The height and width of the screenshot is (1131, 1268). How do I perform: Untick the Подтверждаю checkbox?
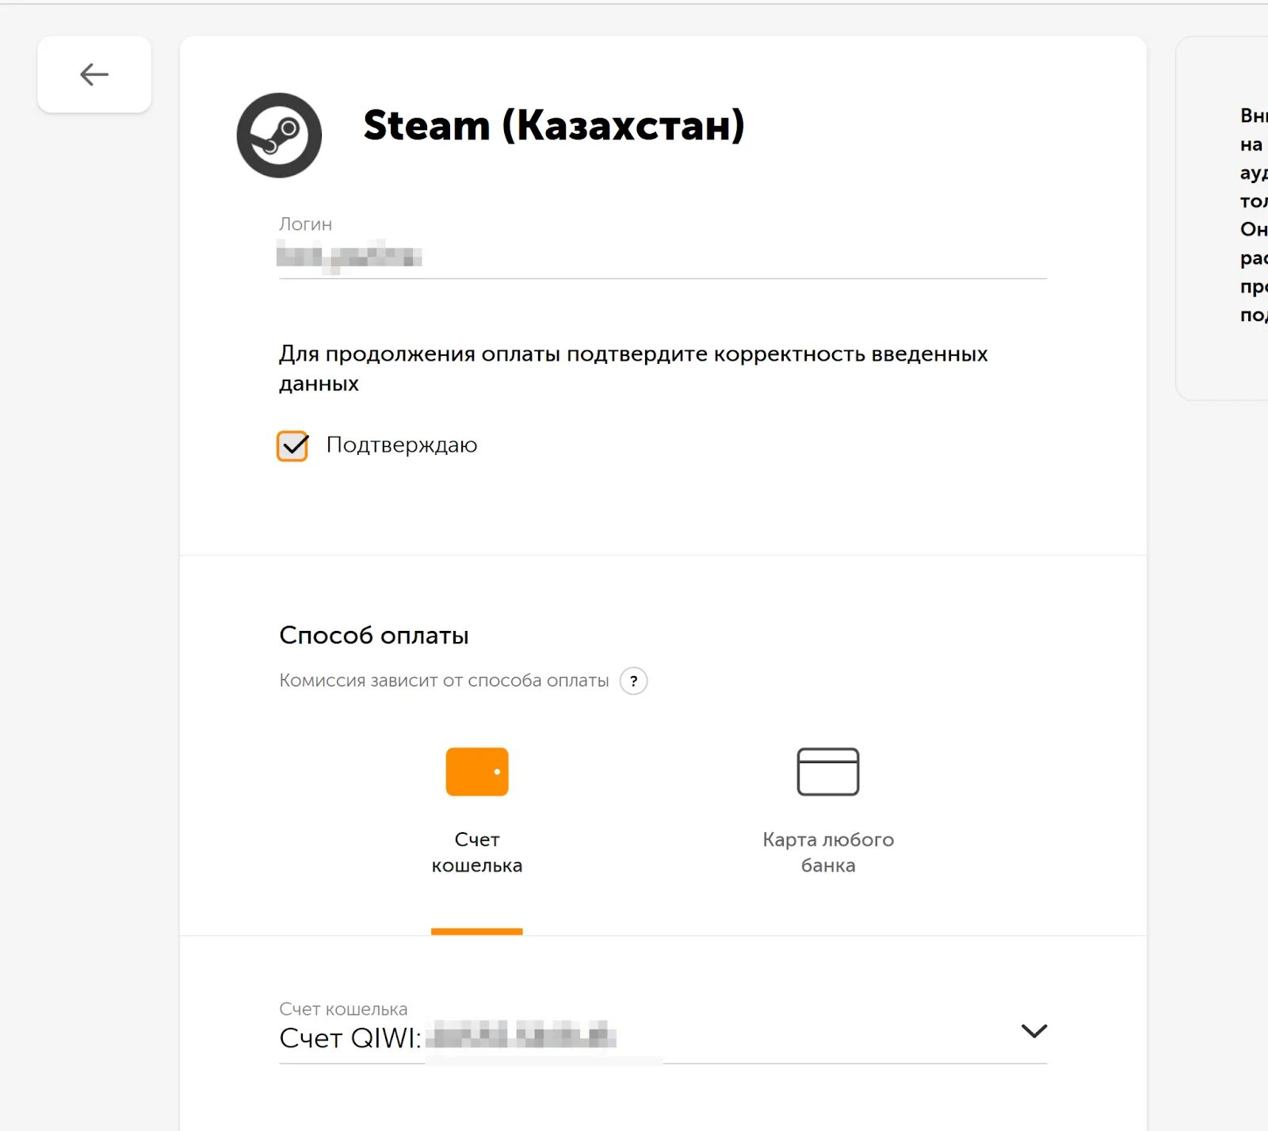tap(292, 445)
